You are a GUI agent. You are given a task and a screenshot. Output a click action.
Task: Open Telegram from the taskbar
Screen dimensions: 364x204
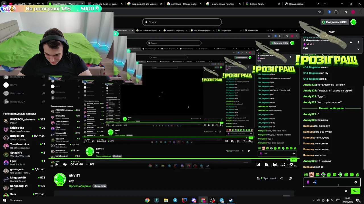175,200
